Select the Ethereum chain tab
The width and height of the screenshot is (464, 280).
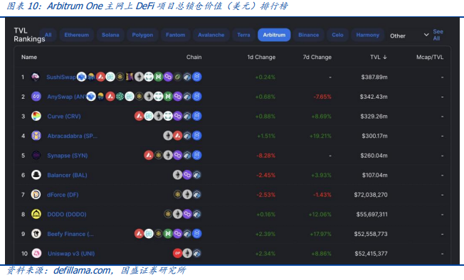(77, 35)
